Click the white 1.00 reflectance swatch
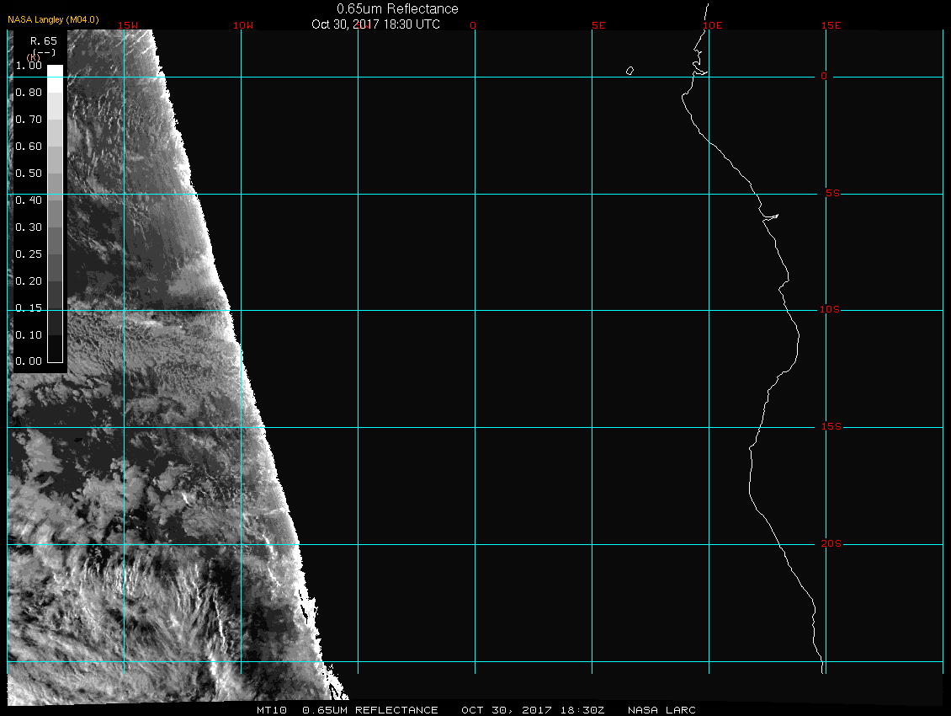This screenshot has width=951, height=716. [x=54, y=71]
